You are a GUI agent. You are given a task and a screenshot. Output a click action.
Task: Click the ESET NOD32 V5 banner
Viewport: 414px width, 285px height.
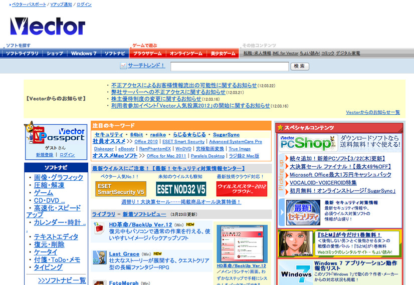click(181, 189)
